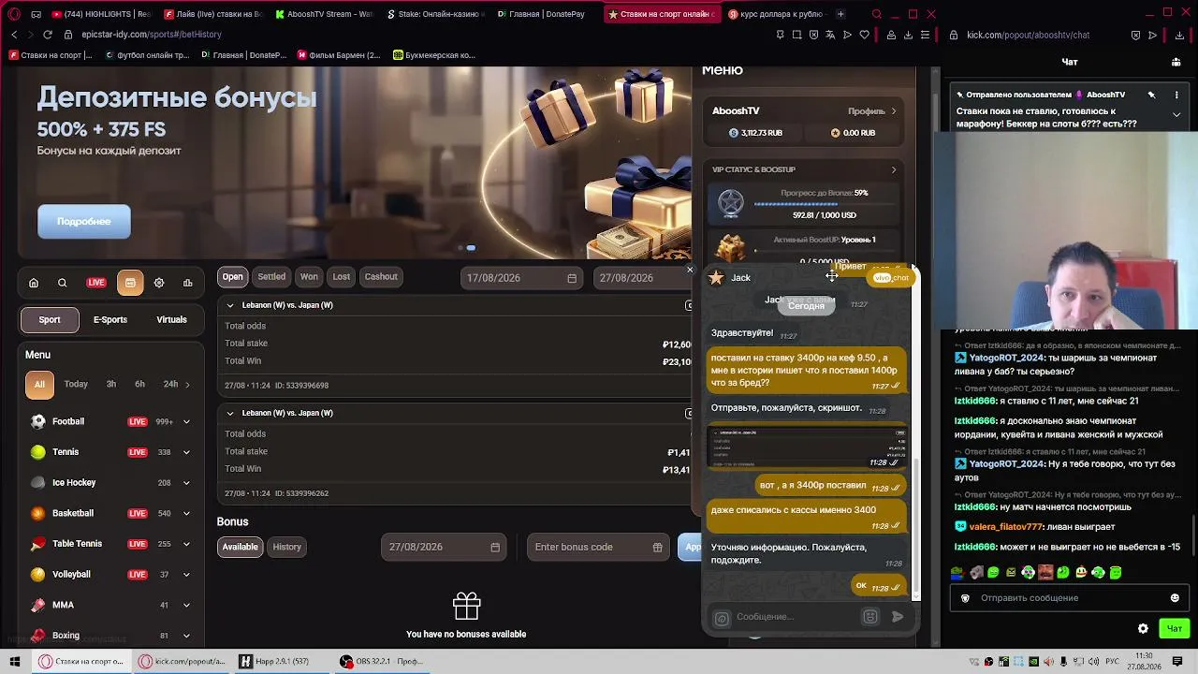Select the Virtuals tab
Image resolution: width=1198 pixels, height=674 pixels.
click(171, 320)
